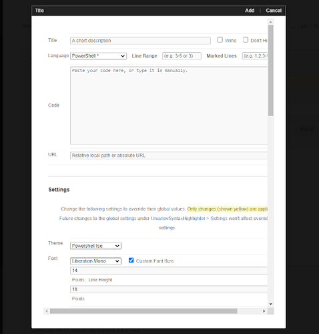Click the Line Range input field

click(182, 56)
